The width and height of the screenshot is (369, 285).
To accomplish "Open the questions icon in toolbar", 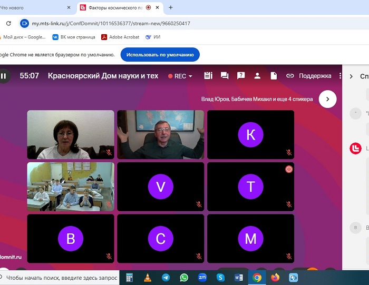I will pos(241,76).
